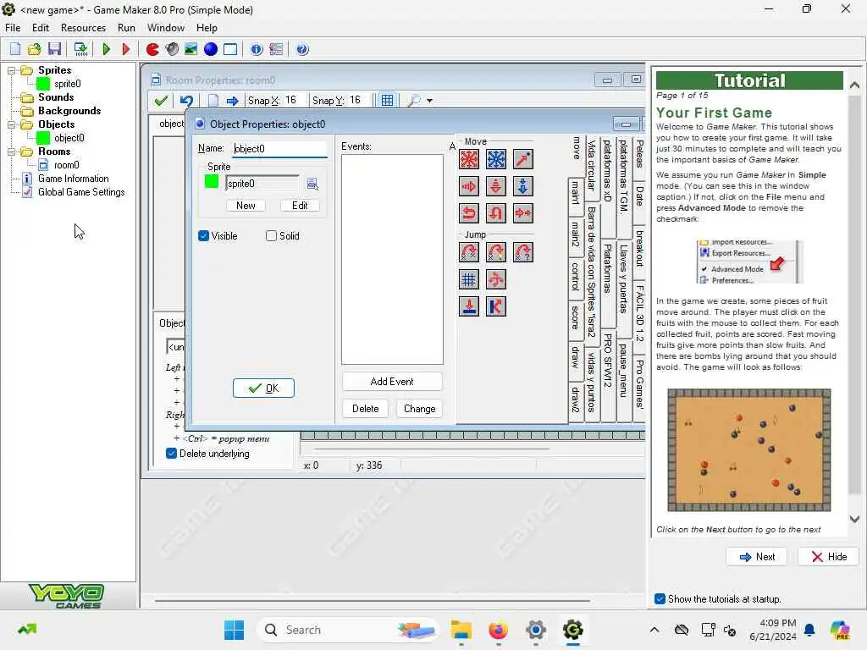Click the Add Event button
The image size is (867, 650).
392,382
